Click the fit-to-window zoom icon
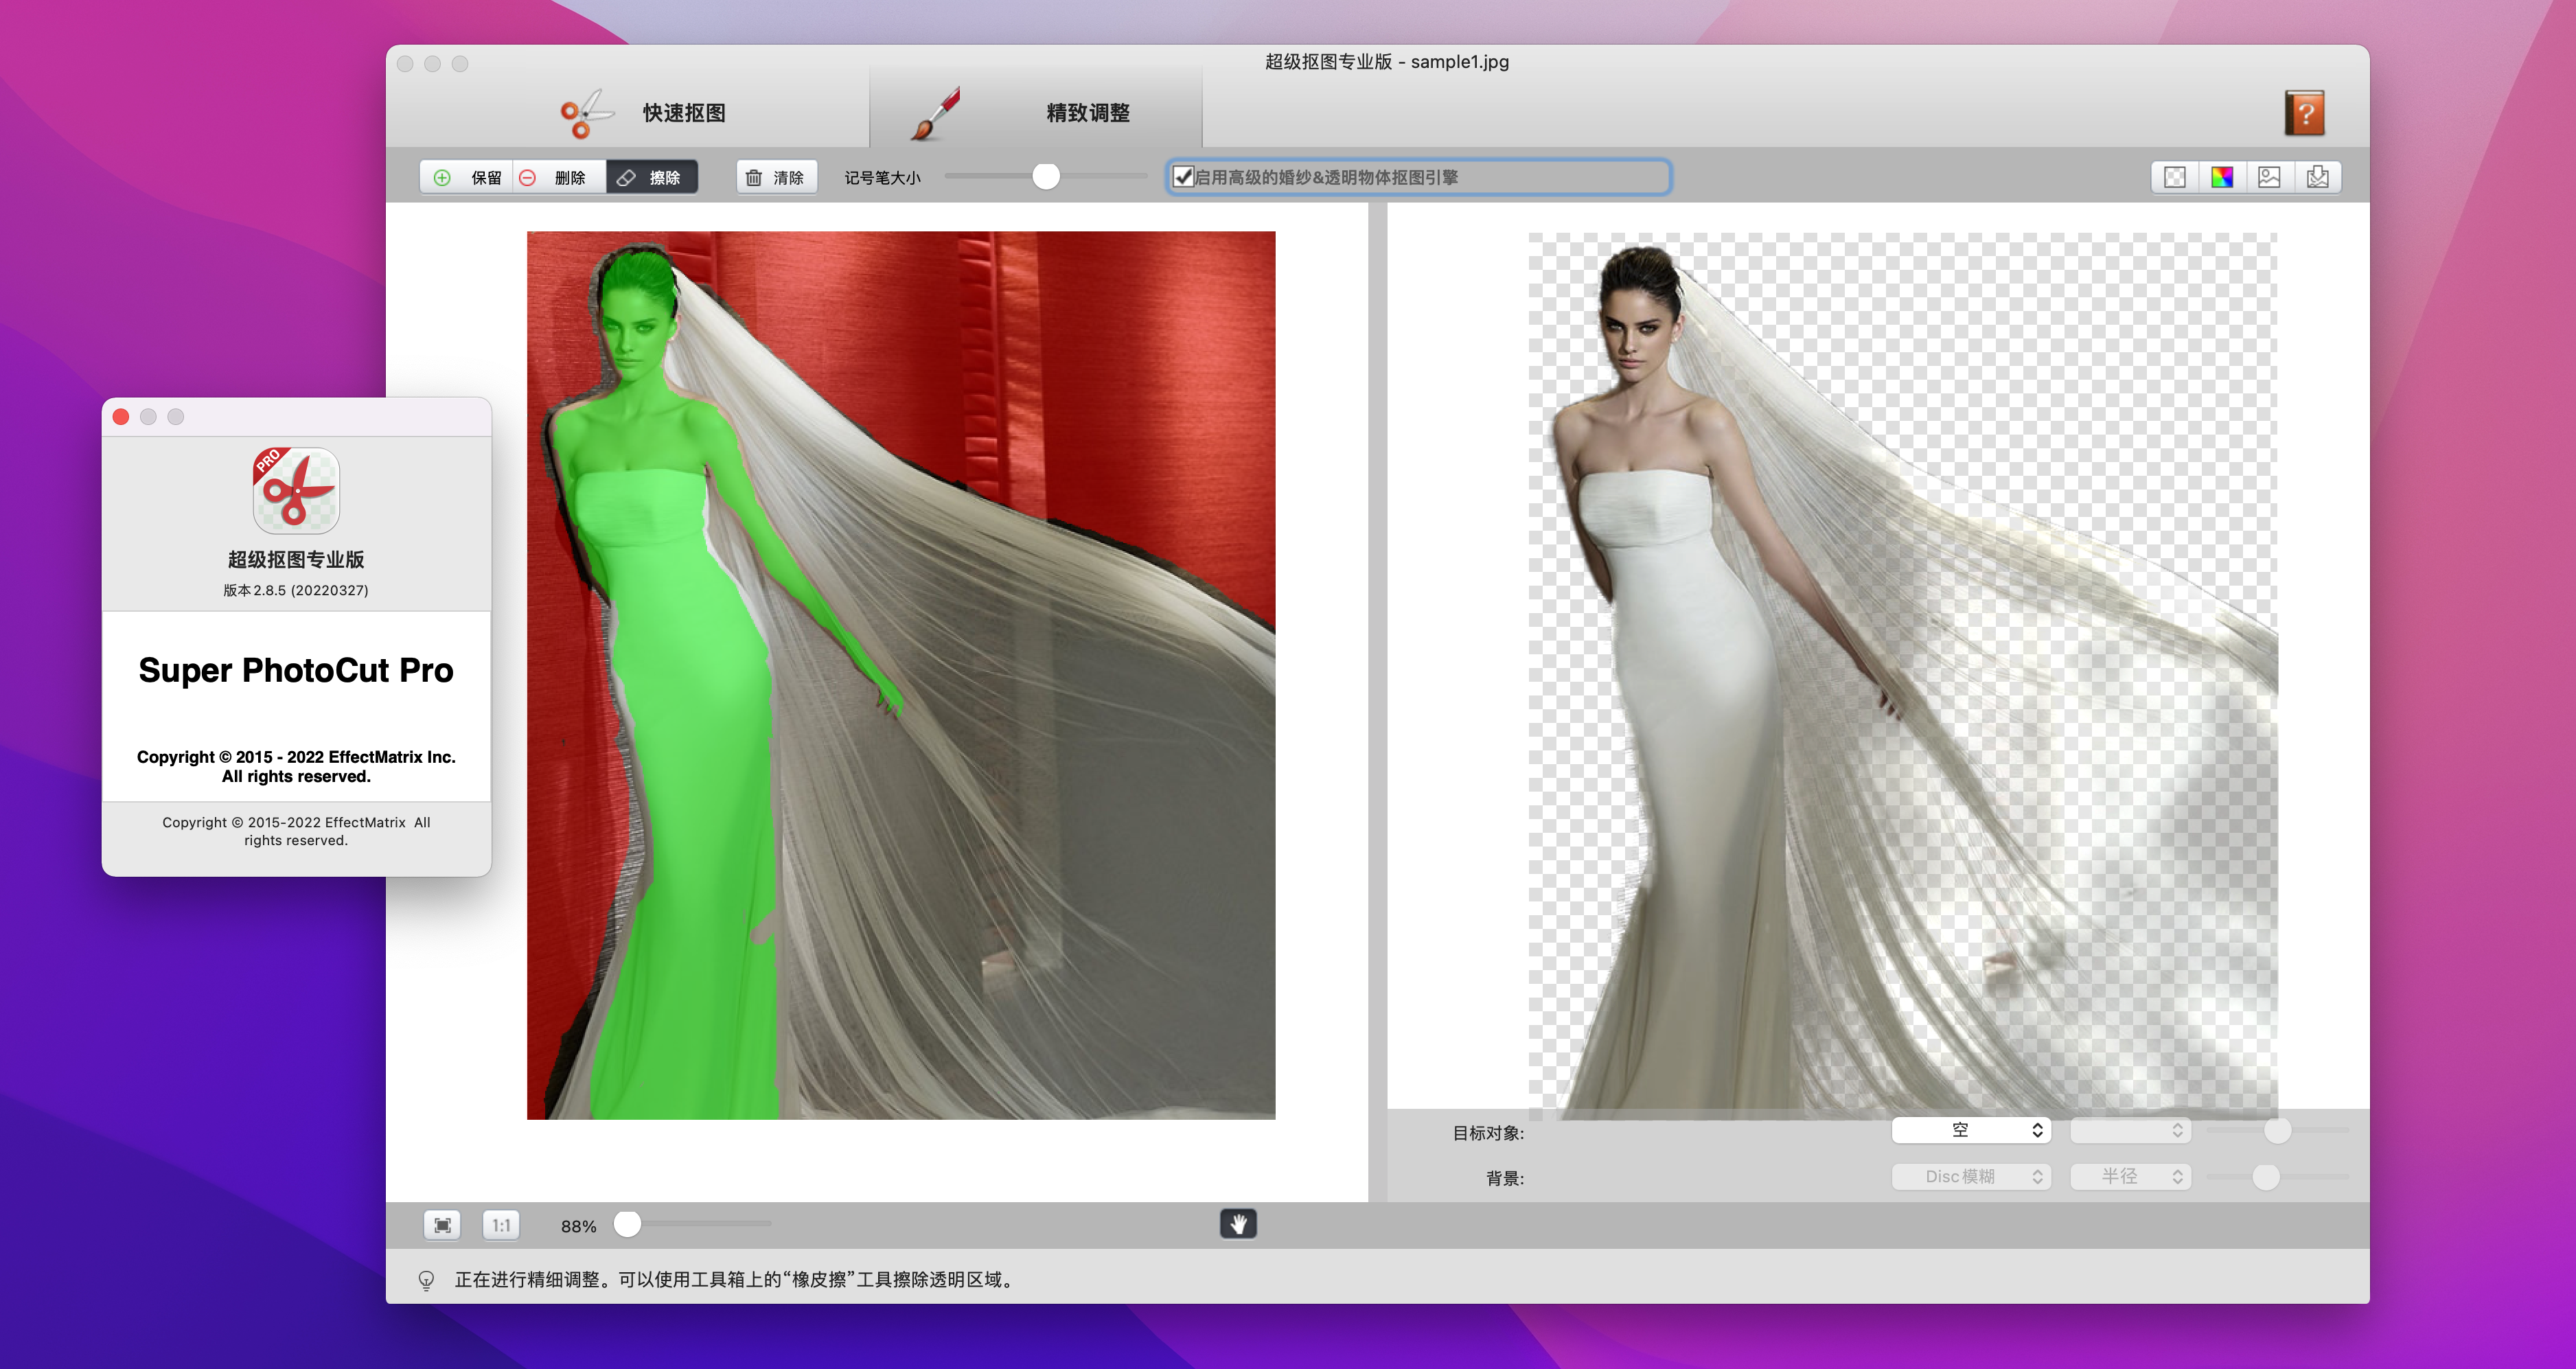Image resolution: width=2576 pixels, height=1369 pixels. click(442, 1225)
